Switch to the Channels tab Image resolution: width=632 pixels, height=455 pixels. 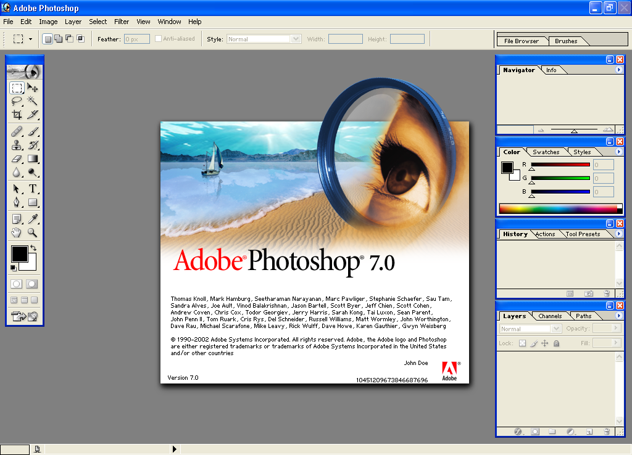pyautogui.click(x=550, y=316)
